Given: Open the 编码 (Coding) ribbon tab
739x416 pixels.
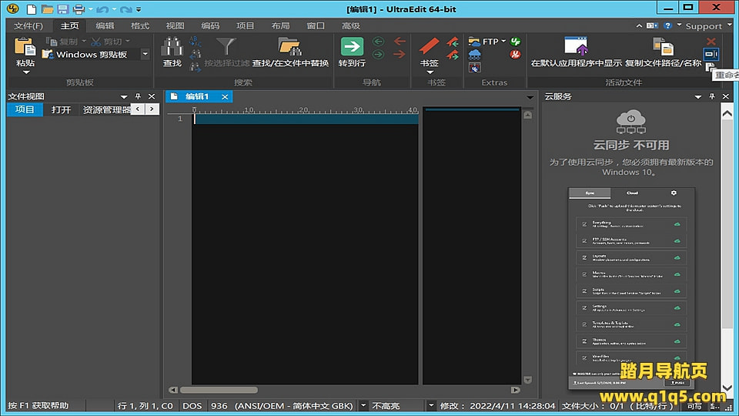Looking at the screenshot, I should (x=210, y=25).
